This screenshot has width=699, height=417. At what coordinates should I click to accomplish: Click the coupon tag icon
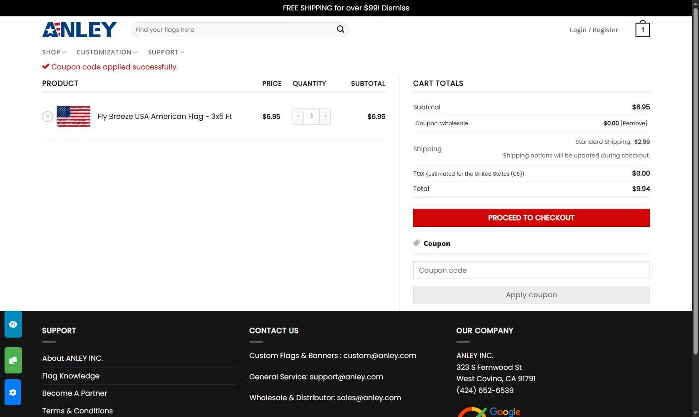pos(416,243)
